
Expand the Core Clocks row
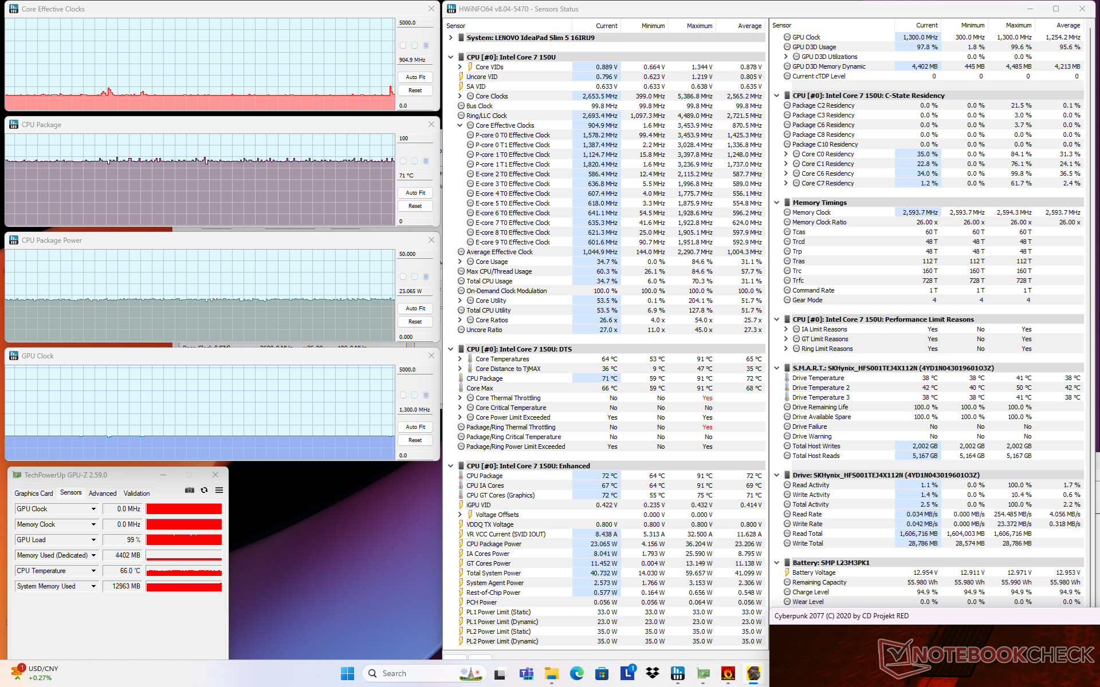(460, 96)
